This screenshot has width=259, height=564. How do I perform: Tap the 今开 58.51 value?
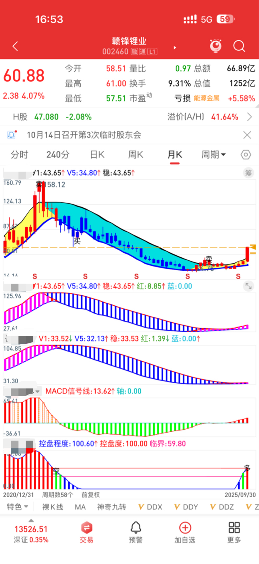click(116, 69)
